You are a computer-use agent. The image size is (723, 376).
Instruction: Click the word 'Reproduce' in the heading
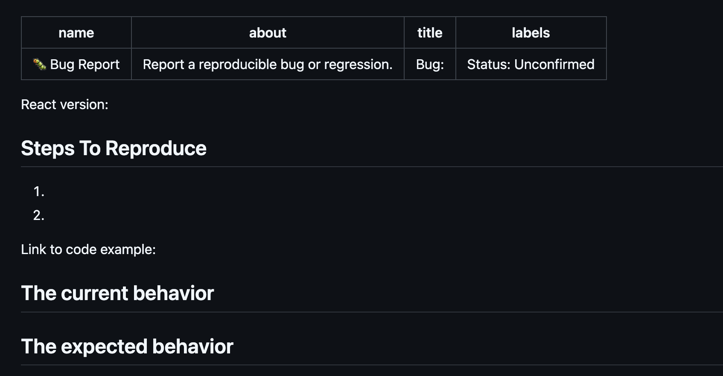pyautogui.click(x=156, y=149)
